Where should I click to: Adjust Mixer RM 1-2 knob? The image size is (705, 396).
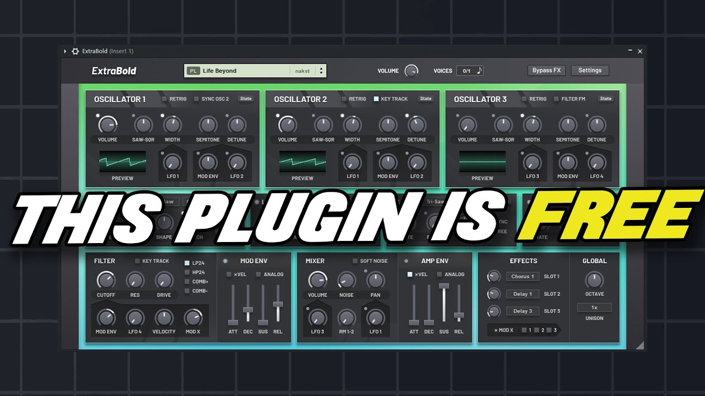click(346, 318)
